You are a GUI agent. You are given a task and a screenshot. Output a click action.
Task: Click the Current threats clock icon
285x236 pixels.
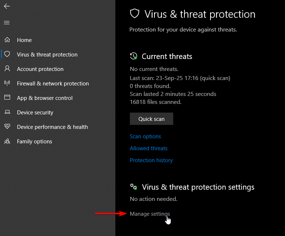click(134, 56)
